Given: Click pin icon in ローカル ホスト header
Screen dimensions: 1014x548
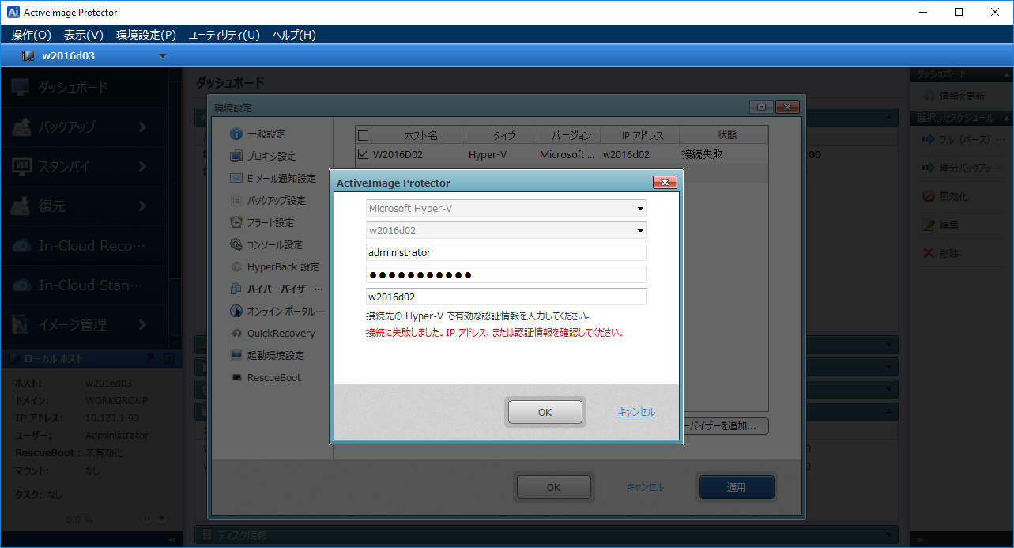Looking at the screenshot, I should coord(151,358).
